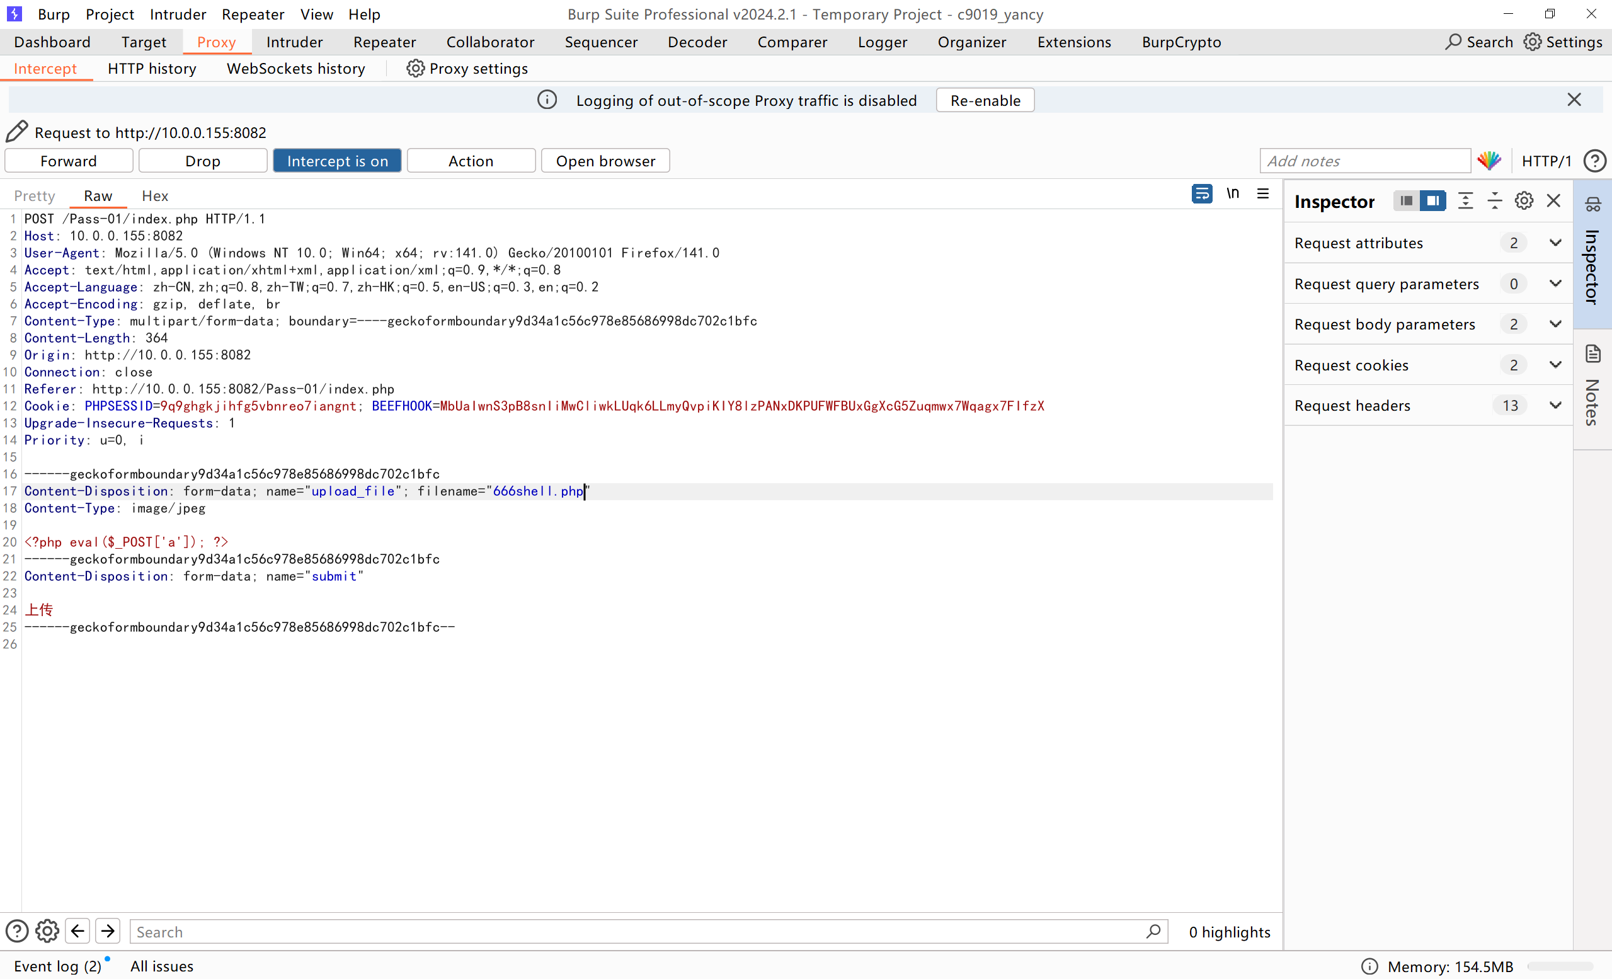
Task: Expand the Request attributes section
Action: [1555, 243]
